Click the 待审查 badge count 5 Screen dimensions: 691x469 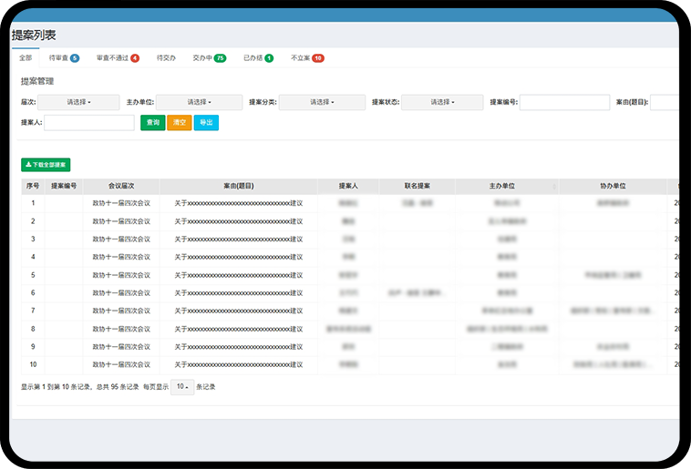click(74, 58)
